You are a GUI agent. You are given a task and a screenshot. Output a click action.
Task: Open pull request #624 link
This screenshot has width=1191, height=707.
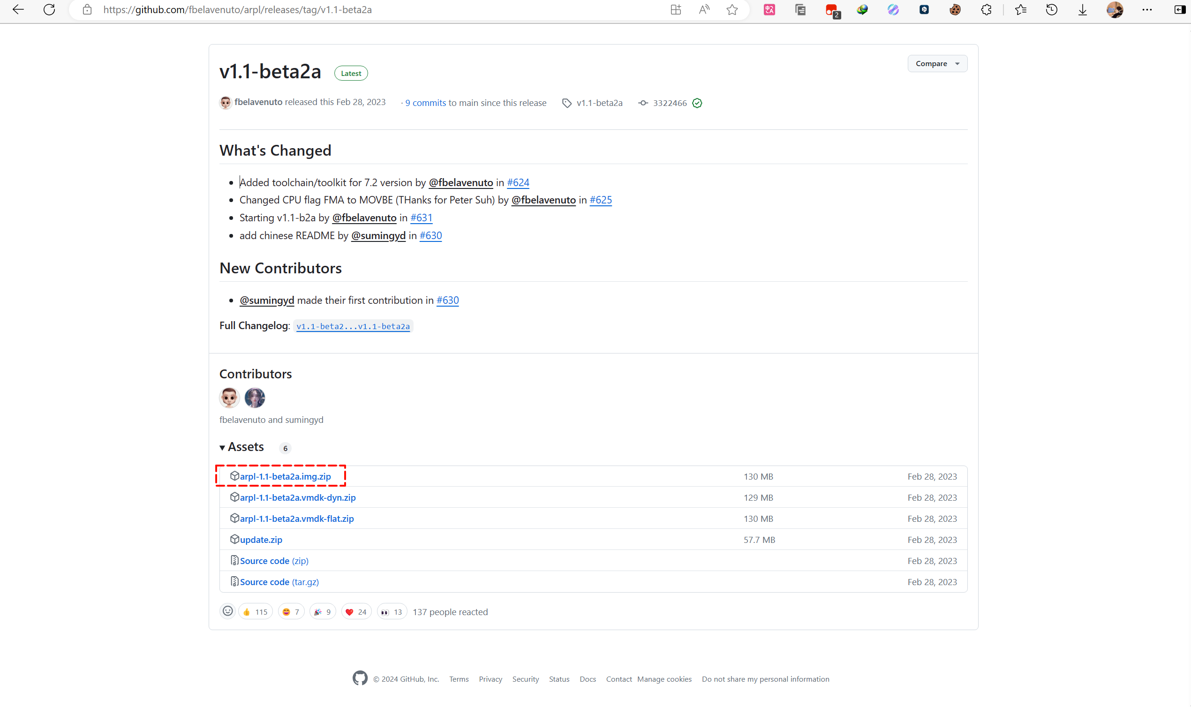pyautogui.click(x=518, y=182)
